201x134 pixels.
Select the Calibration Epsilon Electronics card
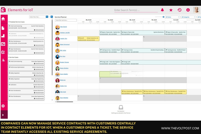tap(26, 86)
